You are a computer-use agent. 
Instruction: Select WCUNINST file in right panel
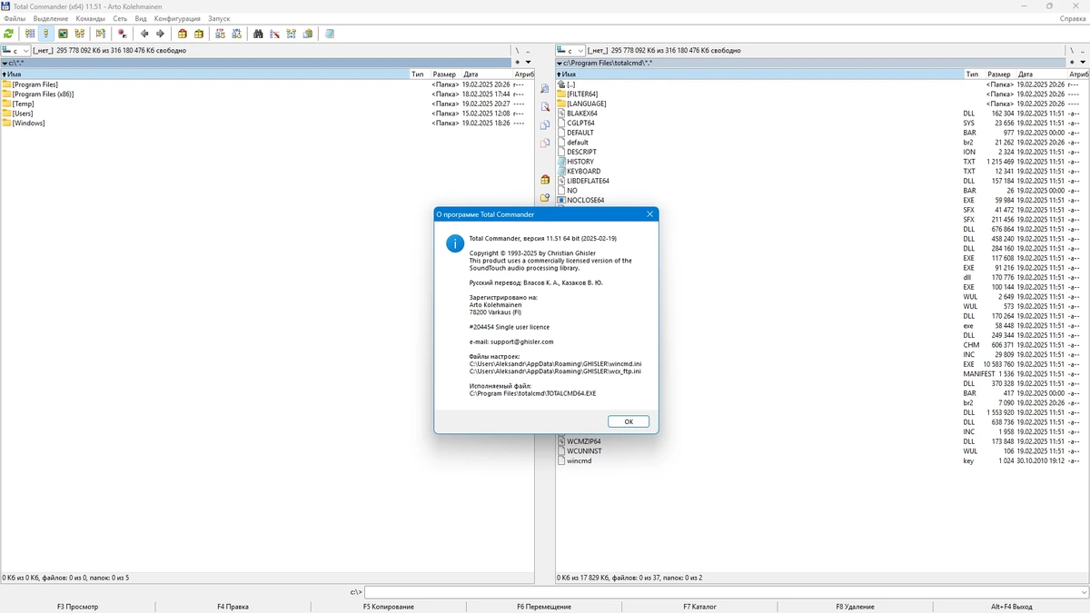pos(822,451)
